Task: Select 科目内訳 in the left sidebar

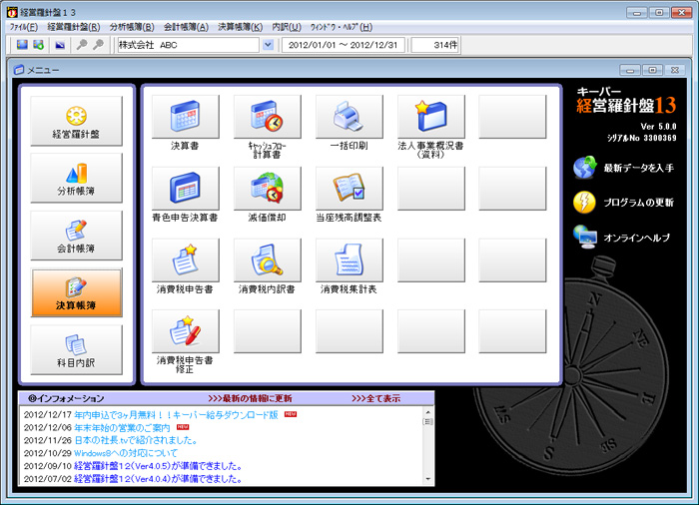Action: click(x=76, y=350)
